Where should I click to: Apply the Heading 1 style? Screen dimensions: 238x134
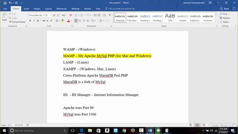145,18
